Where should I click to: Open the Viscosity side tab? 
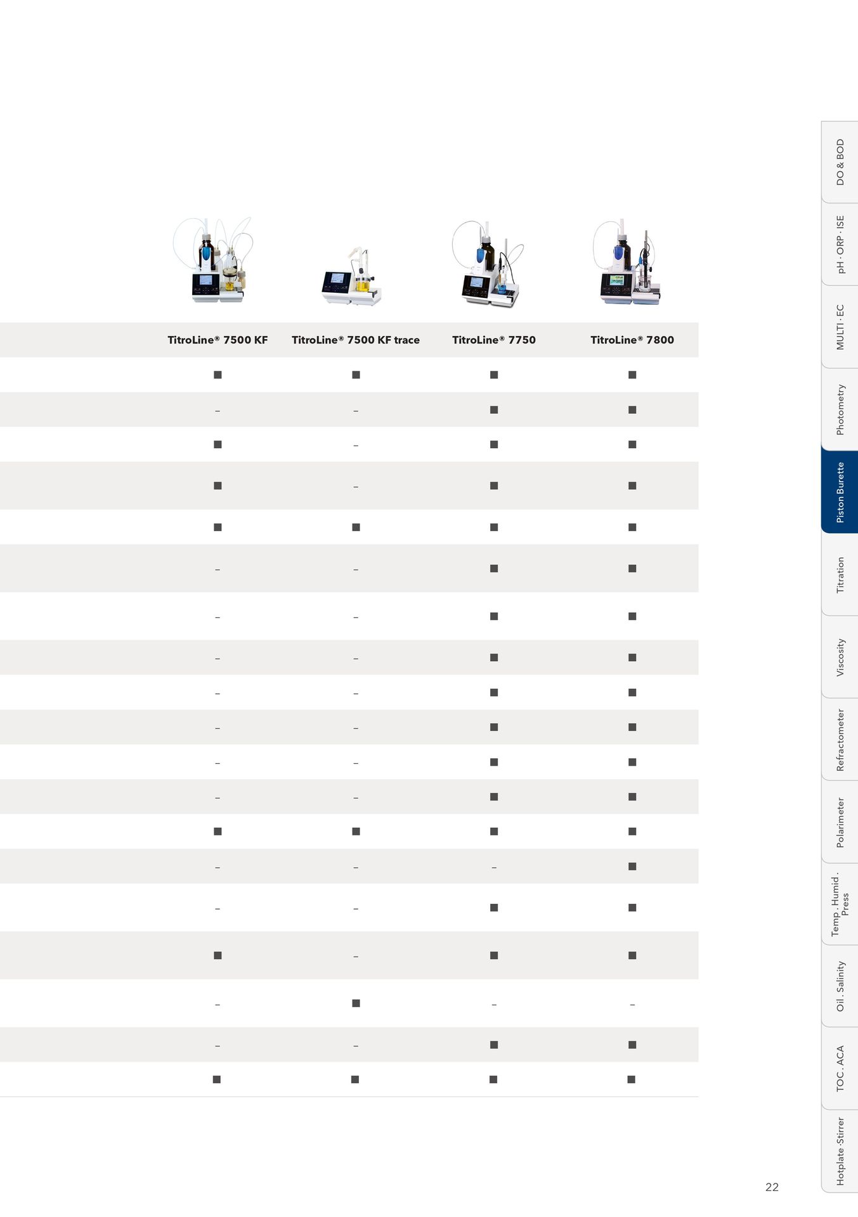(x=840, y=657)
